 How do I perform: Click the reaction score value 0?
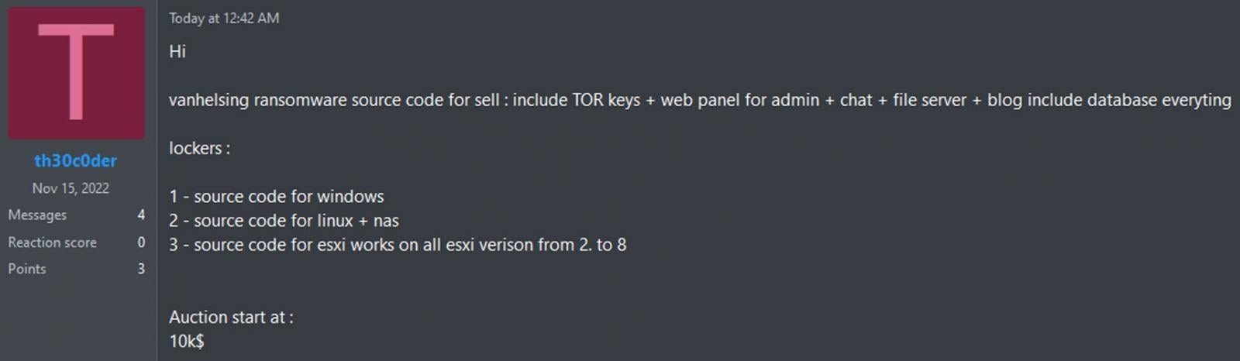point(141,242)
